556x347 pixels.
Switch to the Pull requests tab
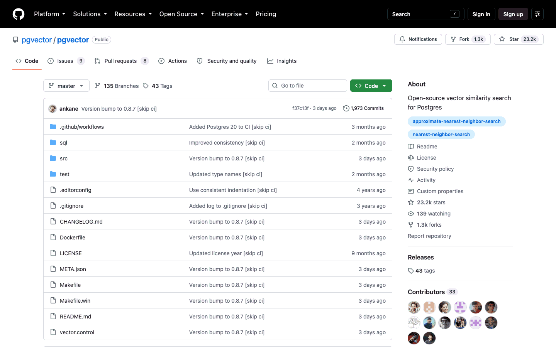tap(121, 61)
